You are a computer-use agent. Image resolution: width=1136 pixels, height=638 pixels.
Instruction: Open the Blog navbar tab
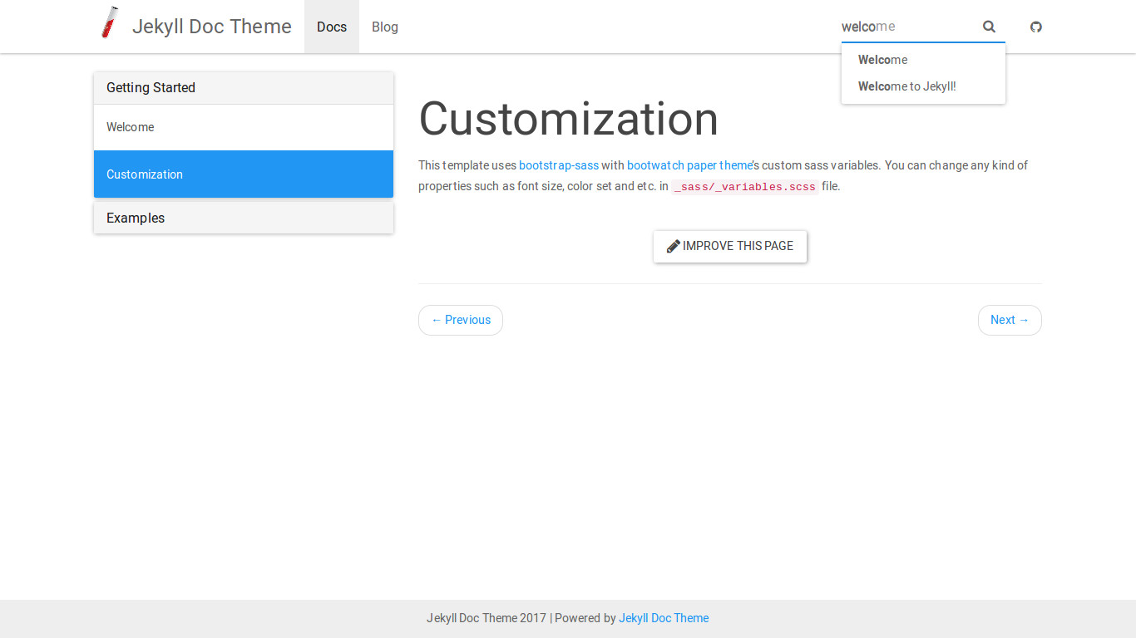(384, 27)
